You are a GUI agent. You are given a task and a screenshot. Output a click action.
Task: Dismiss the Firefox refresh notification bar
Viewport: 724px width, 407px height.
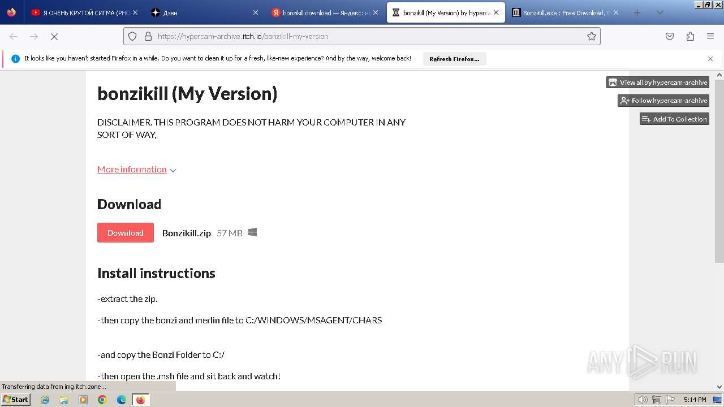[710, 59]
